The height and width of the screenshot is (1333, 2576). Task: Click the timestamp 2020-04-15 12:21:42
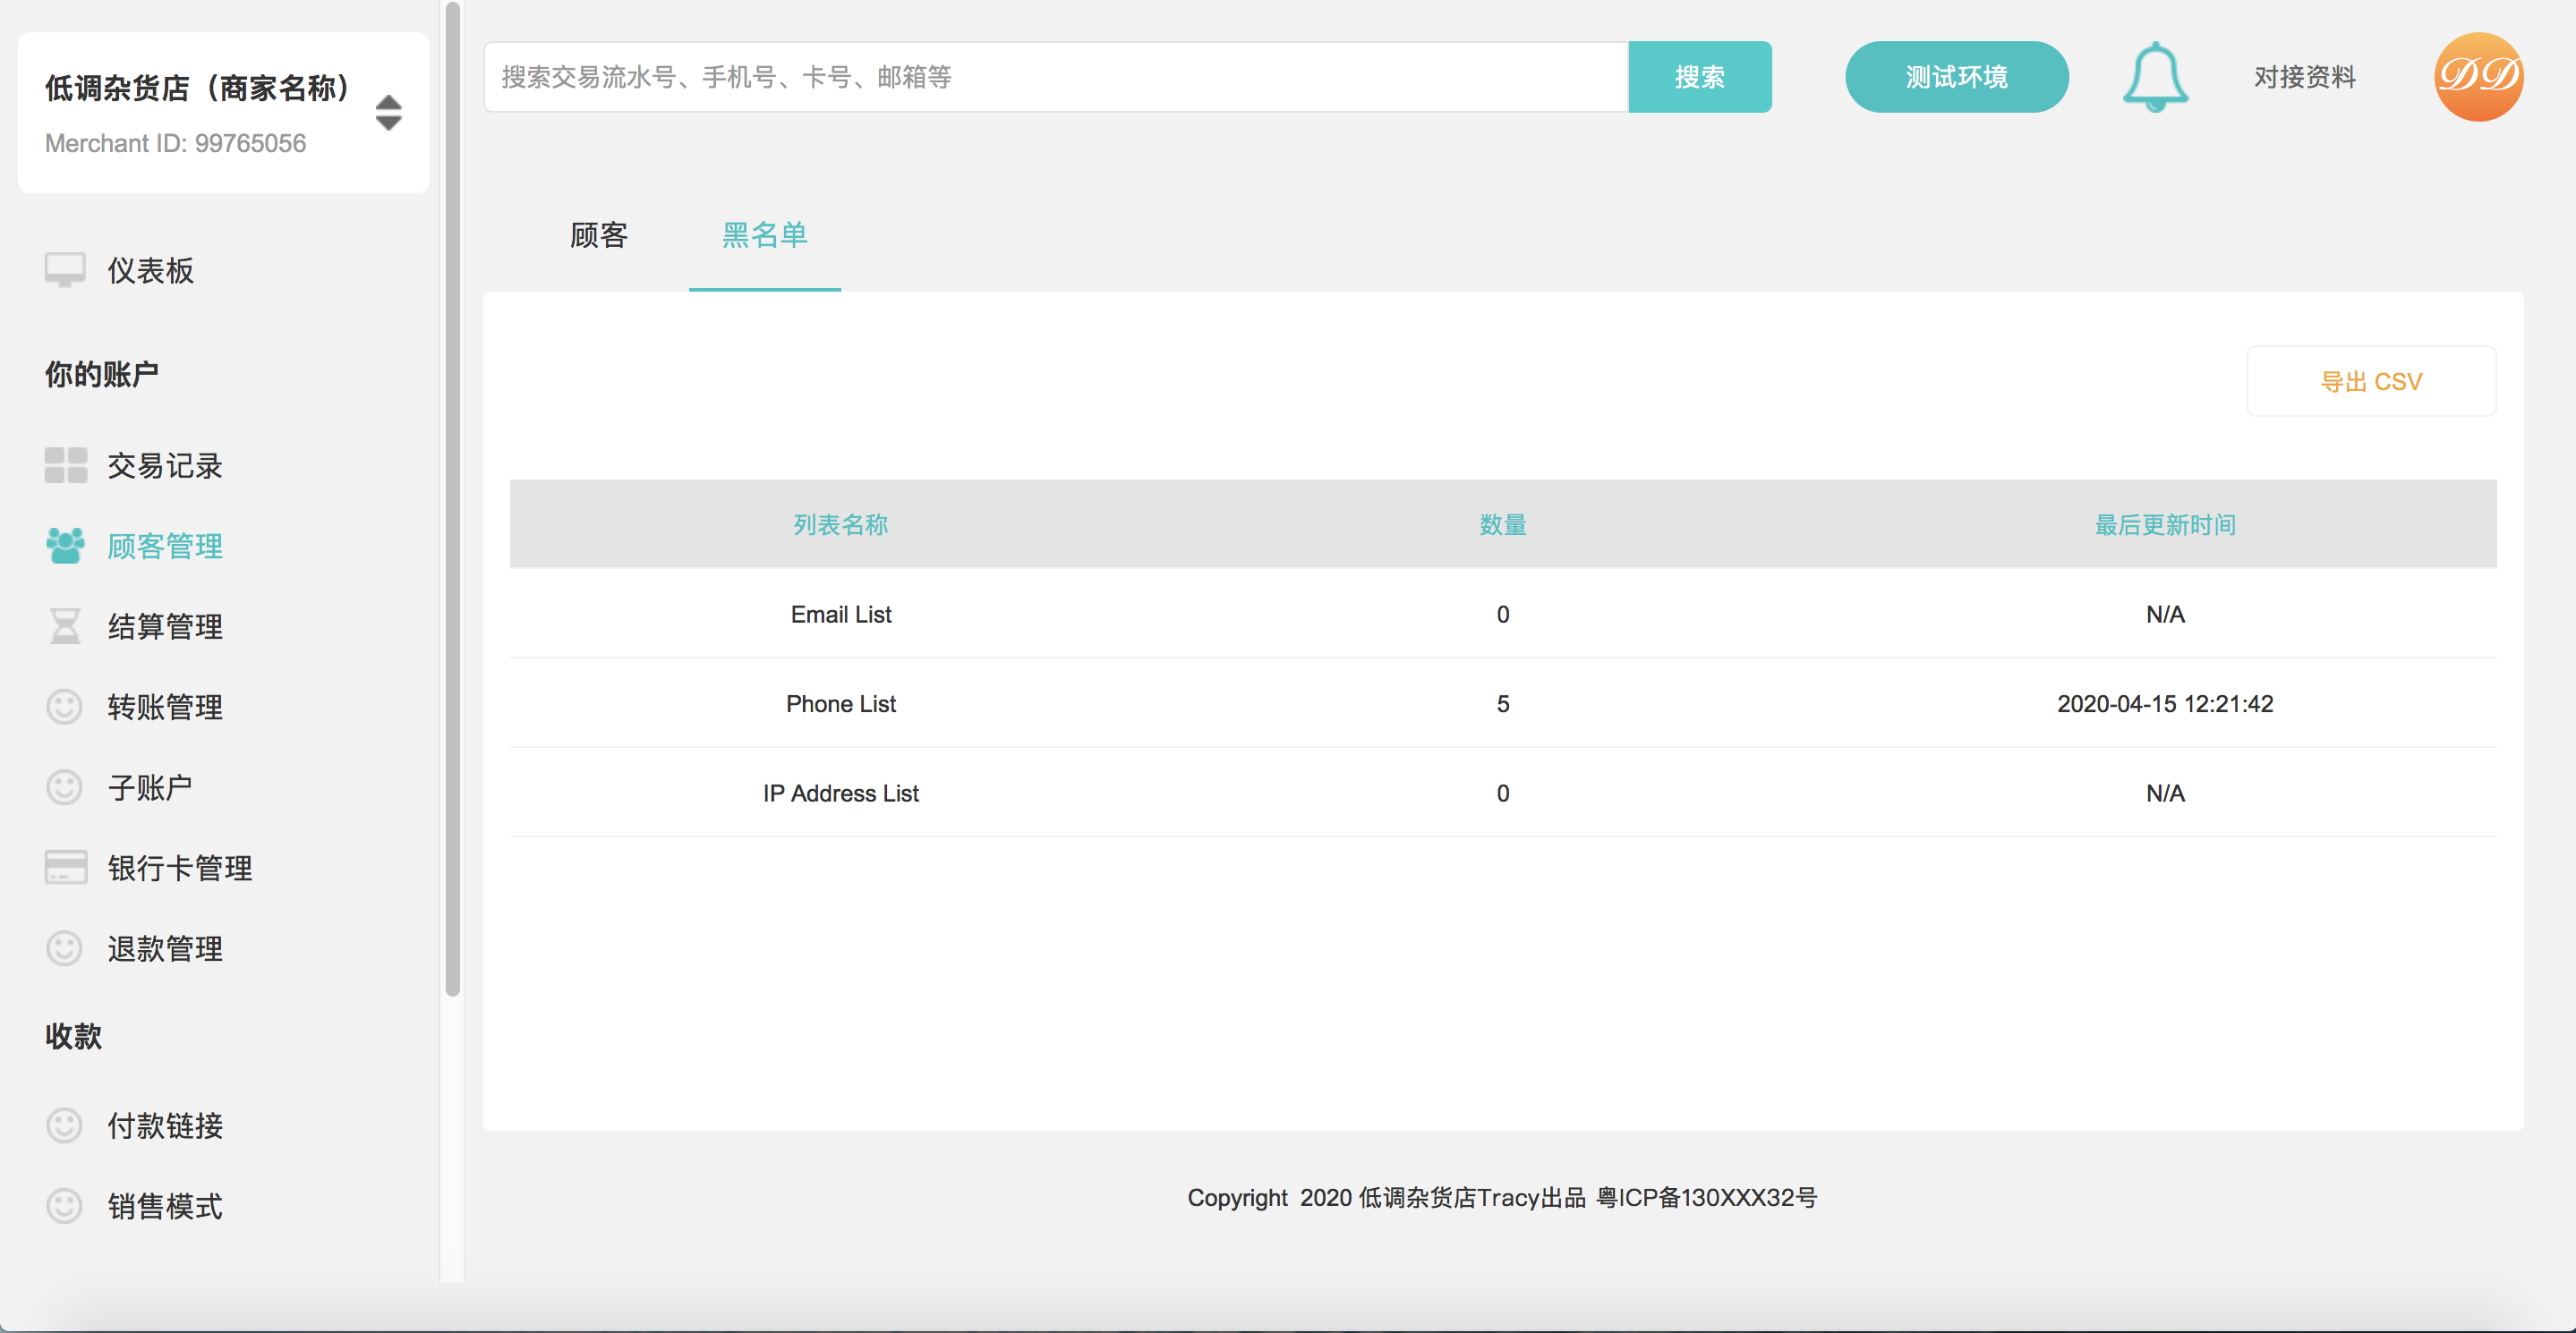click(x=2165, y=703)
